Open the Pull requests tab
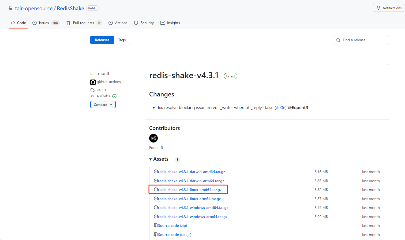This screenshot has height=240, width=405. [84, 23]
